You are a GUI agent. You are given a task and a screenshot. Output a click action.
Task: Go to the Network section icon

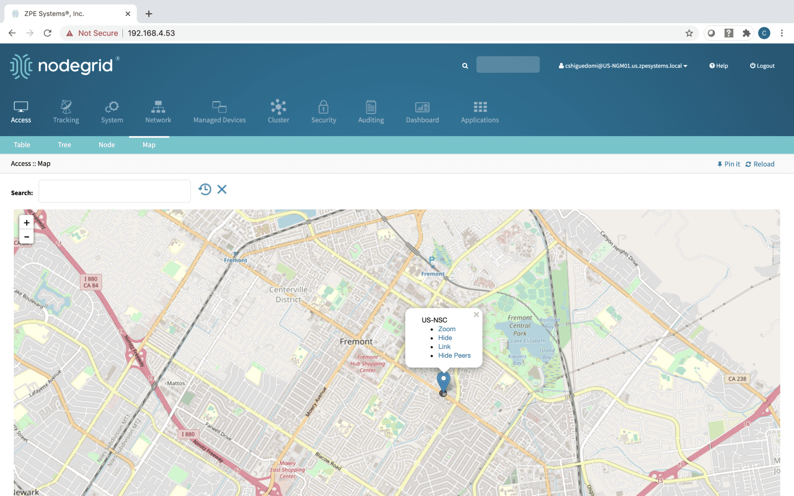158,107
